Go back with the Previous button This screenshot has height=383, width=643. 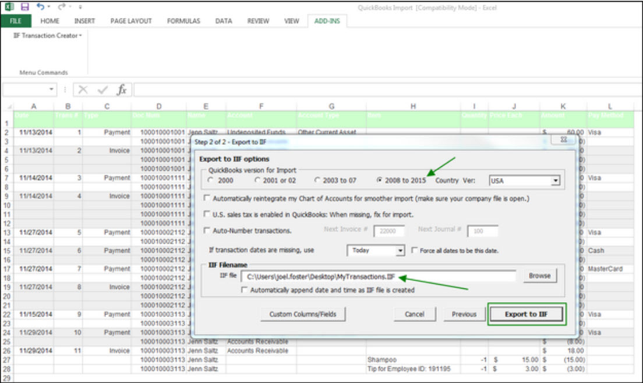[464, 314]
